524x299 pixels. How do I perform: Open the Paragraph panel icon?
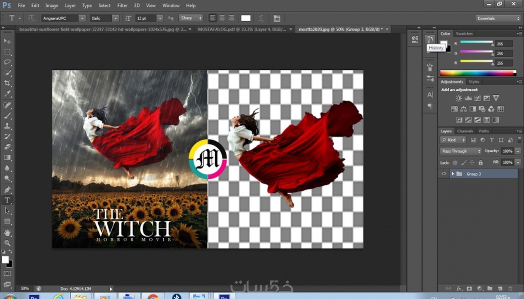(430, 106)
